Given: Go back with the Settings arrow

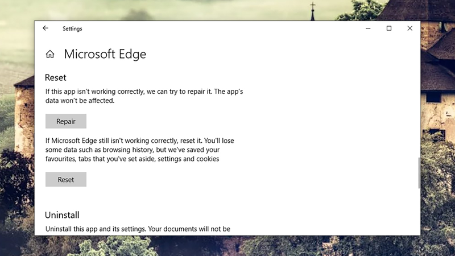Looking at the screenshot, I should pyautogui.click(x=45, y=28).
